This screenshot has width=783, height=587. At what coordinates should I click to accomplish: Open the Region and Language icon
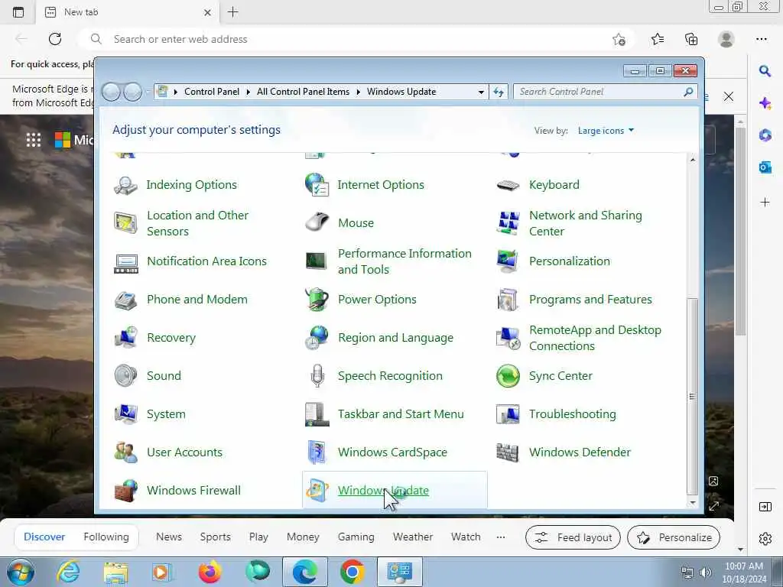click(x=317, y=337)
